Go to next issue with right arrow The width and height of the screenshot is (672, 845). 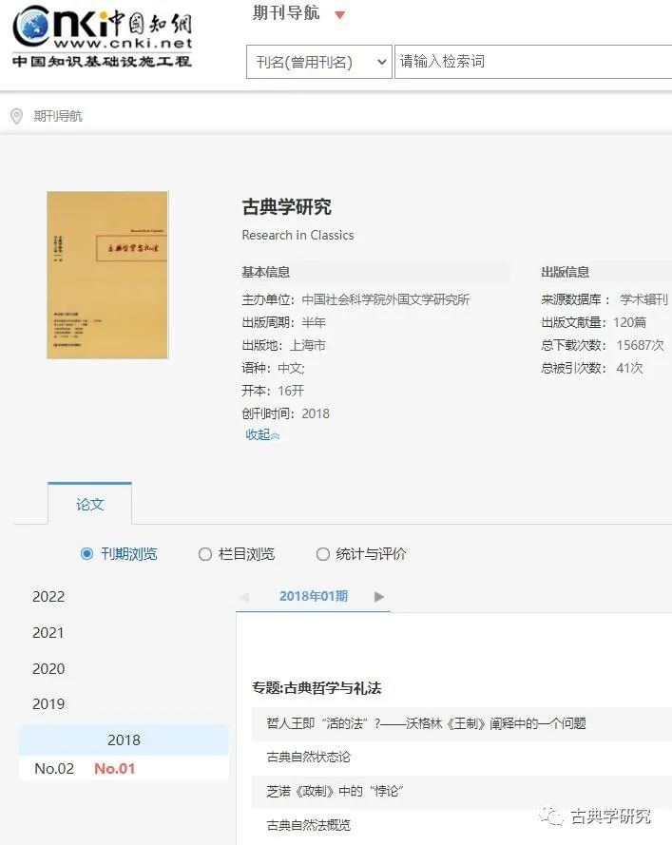379,597
